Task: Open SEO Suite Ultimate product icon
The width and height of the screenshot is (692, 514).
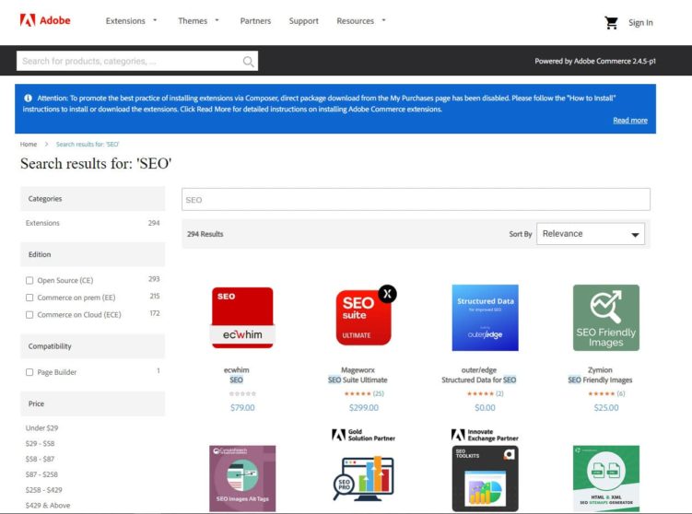Action: (x=366, y=316)
